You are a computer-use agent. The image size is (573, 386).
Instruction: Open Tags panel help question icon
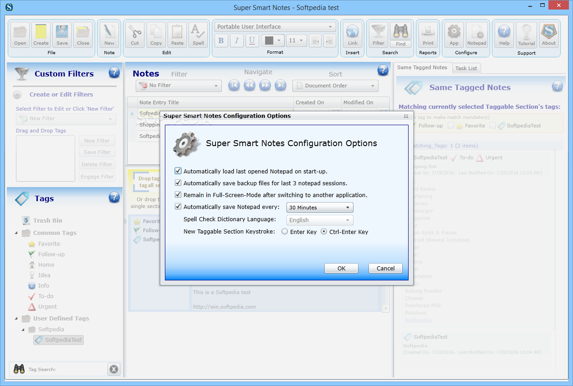pyautogui.click(x=114, y=197)
